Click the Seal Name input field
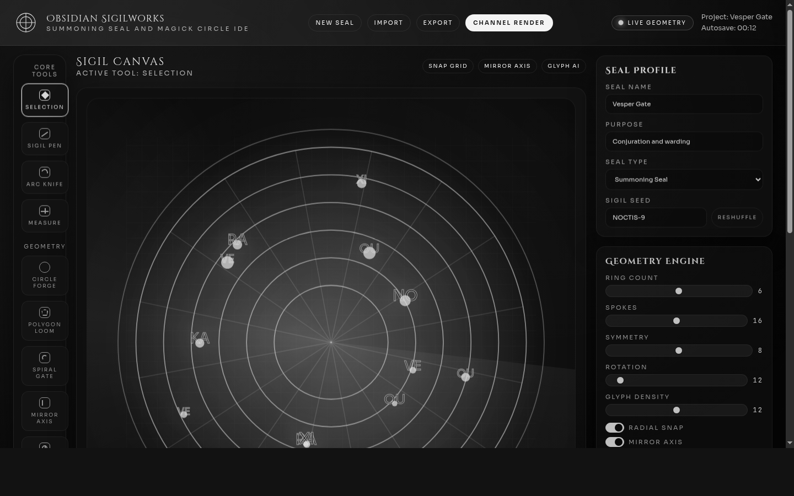Viewport: 794px width, 496px height. coord(684,104)
